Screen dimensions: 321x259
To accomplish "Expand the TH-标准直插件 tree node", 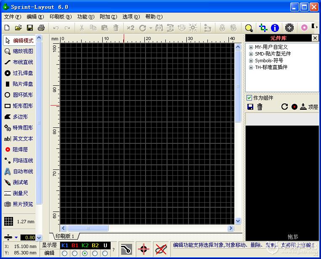I will 251,67.
